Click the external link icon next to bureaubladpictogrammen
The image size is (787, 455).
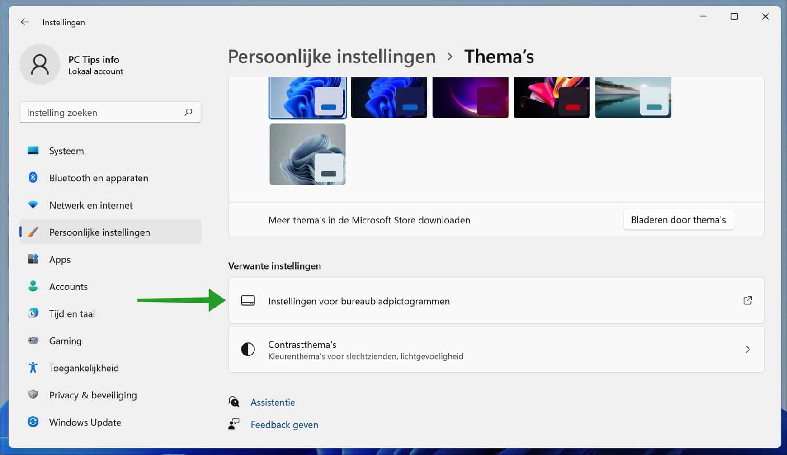pos(748,300)
